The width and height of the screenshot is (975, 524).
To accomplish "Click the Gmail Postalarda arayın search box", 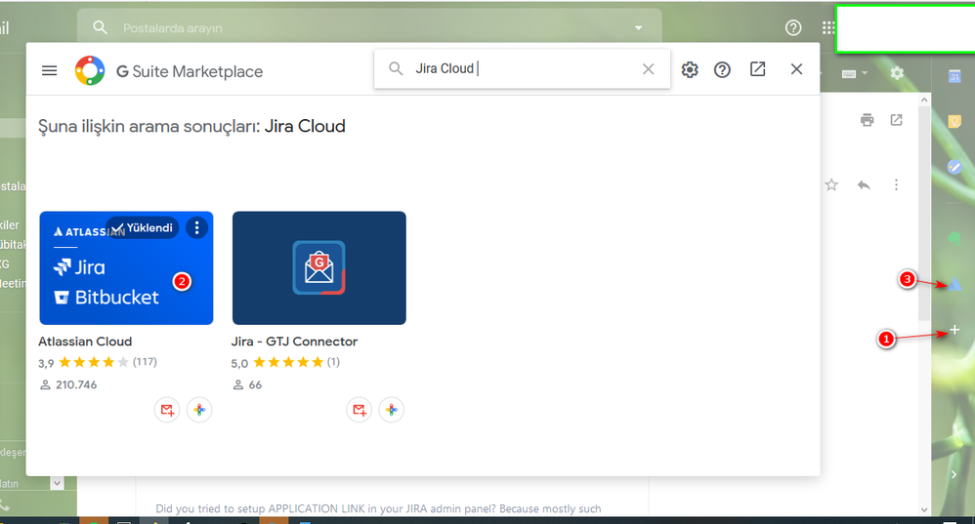I will [369, 28].
